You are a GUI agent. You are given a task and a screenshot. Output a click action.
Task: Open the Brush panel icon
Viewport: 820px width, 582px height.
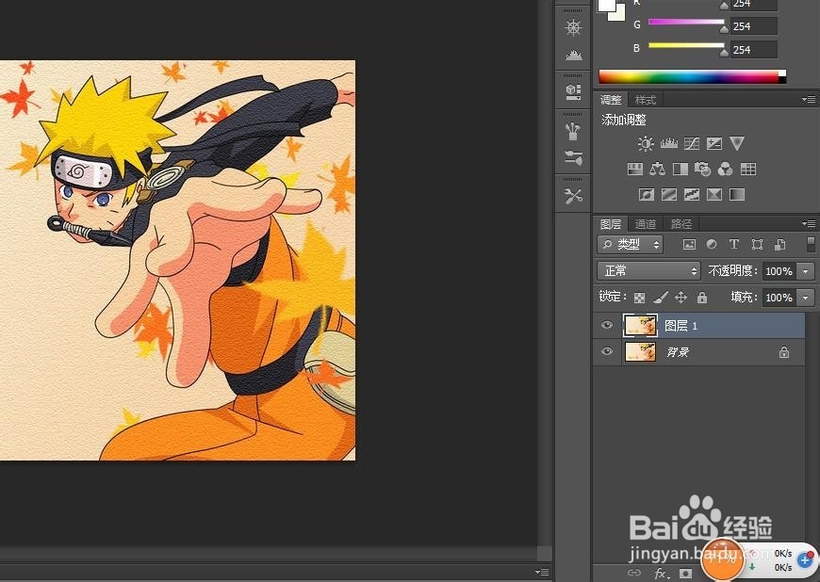click(573, 157)
